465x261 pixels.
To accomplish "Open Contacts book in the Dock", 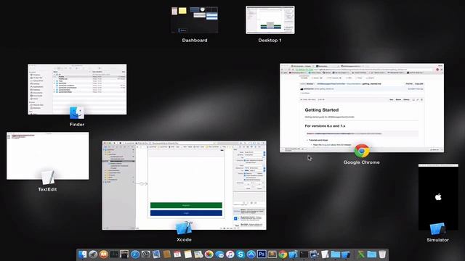I will [x=167, y=254].
